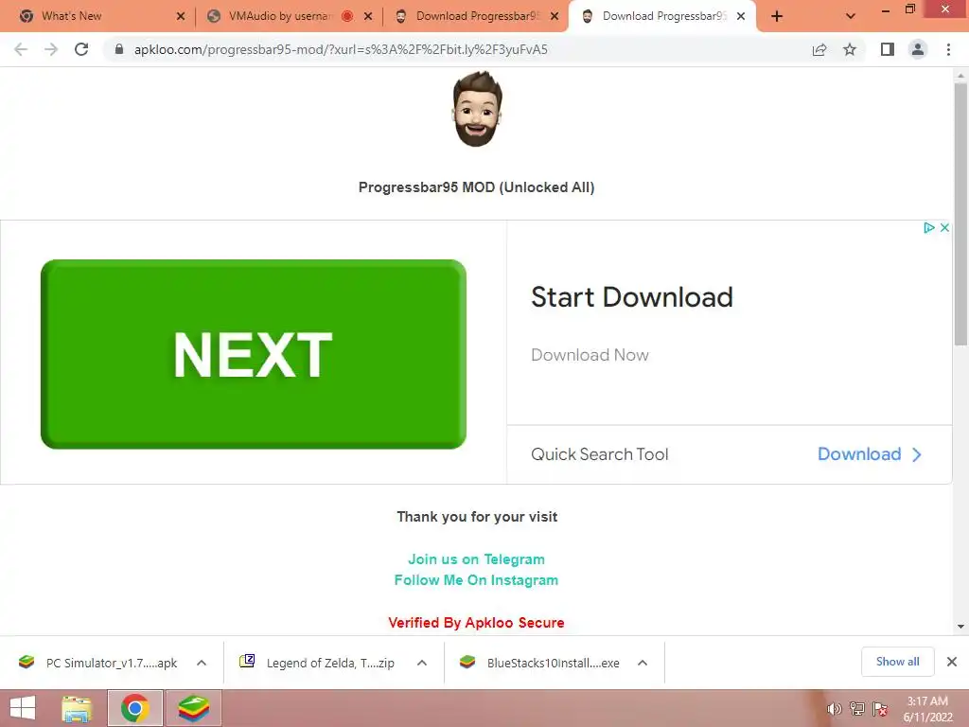Screen dimensions: 969x727
Task: Close the What's New tab
Action: pos(181,17)
